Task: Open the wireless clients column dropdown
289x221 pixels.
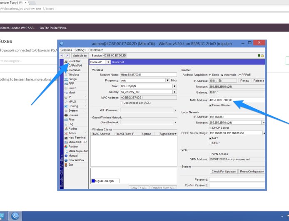Action: pyautogui.click(x=175, y=134)
